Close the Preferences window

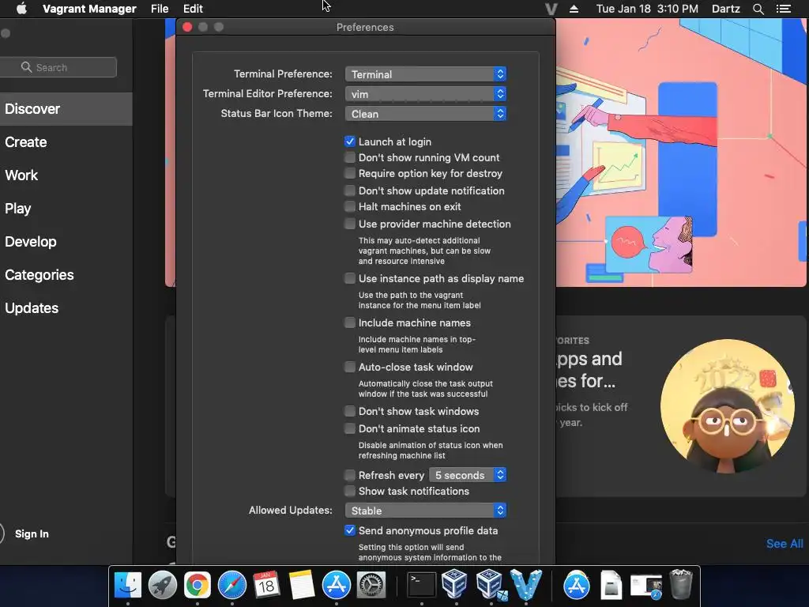pyautogui.click(x=187, y=27)
